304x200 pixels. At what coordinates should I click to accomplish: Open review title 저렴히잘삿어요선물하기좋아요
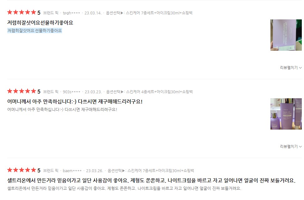pyautogui.click(x=40, y=23)
